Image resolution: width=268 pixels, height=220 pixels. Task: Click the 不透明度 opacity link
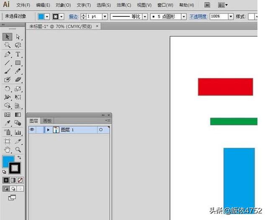click(x=198, y=17)
